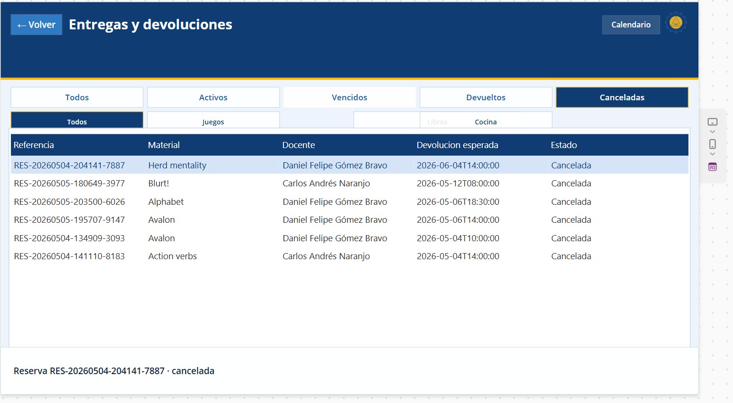
Task: Expand the chevron below the tablet icon
Action: [712, 131]
